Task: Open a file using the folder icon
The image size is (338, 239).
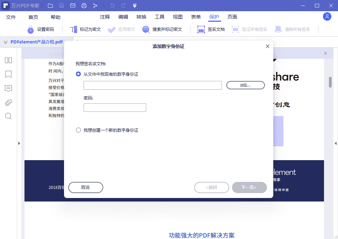Action: (50, 5)
